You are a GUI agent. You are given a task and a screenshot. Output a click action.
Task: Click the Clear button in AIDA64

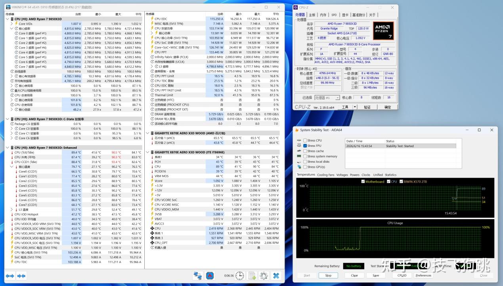tap(354, 275)
